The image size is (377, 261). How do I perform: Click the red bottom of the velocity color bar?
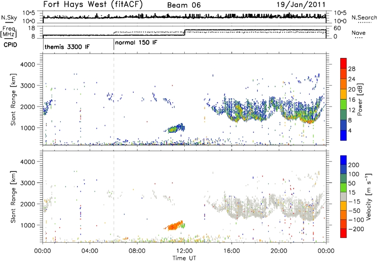tap(344, 233)
